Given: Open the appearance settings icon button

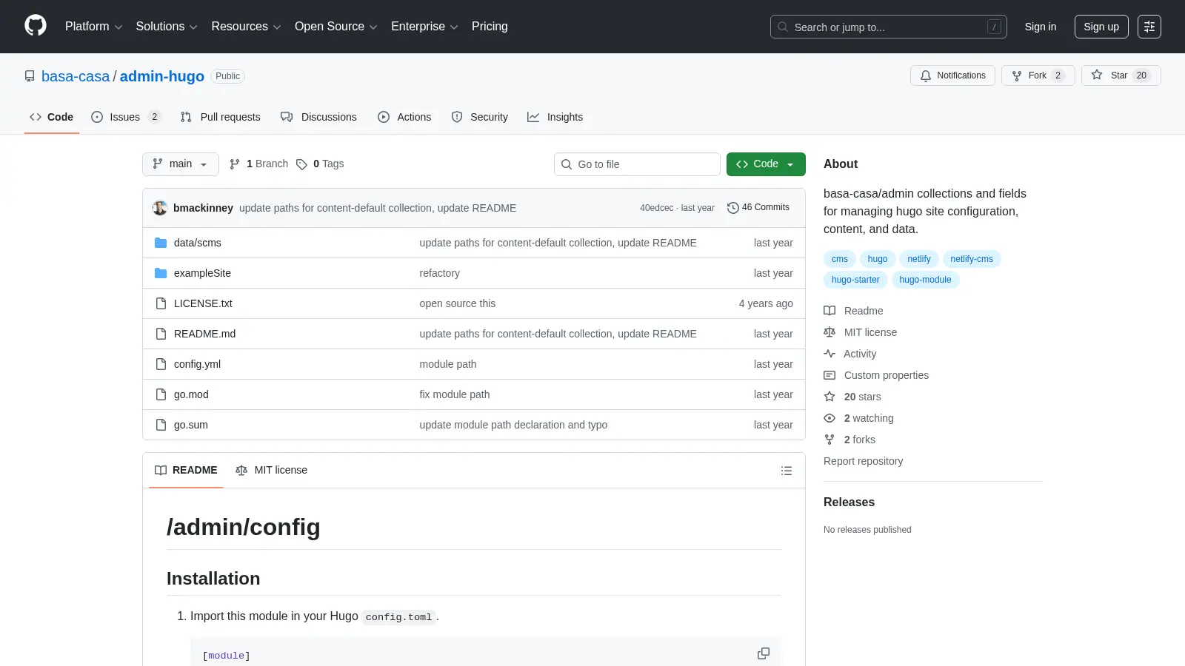Looking at the screenshot, I should coord(1149,27).
